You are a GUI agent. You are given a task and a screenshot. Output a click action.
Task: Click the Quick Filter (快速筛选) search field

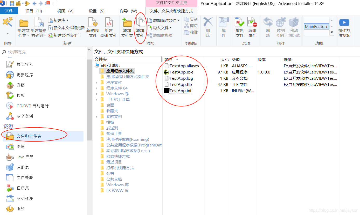coord(44,52)
